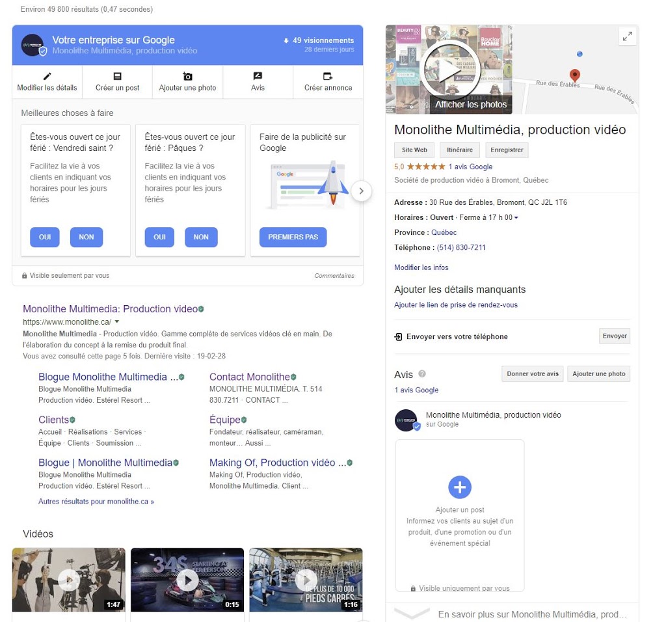Click the Monolithe avatar beside sur Google
Viewport: 666px width, 622px height.
pos(406,420)
